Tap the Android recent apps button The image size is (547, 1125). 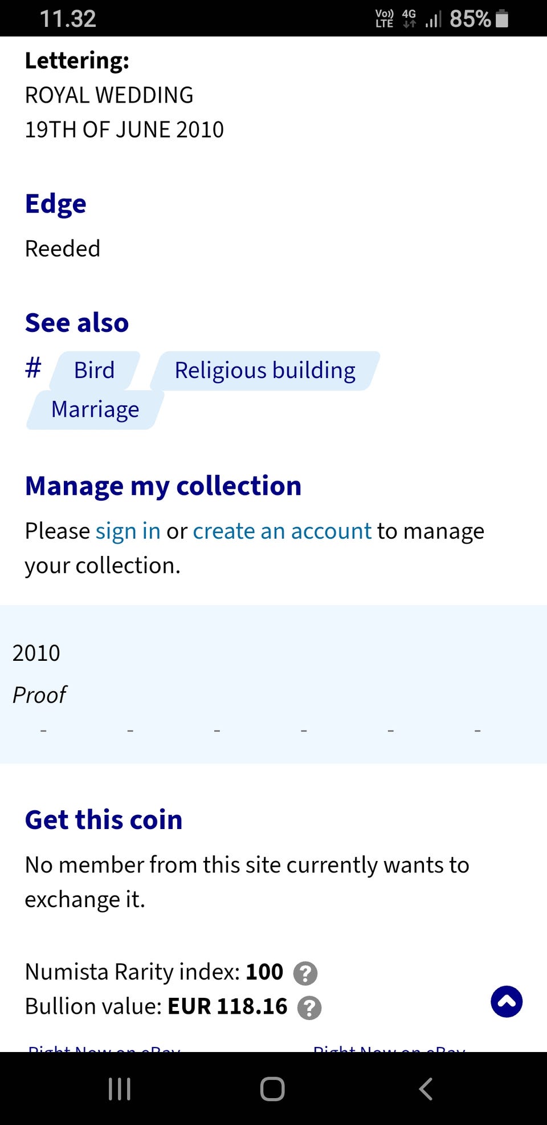pos(120,1089)
